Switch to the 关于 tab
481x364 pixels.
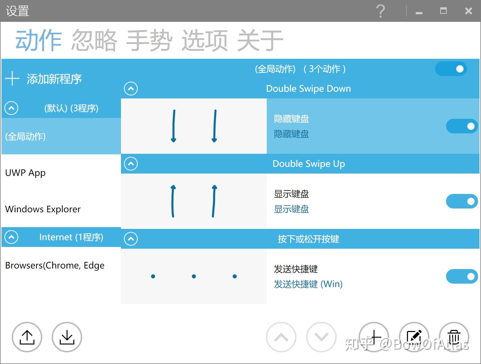click(260, 40)
